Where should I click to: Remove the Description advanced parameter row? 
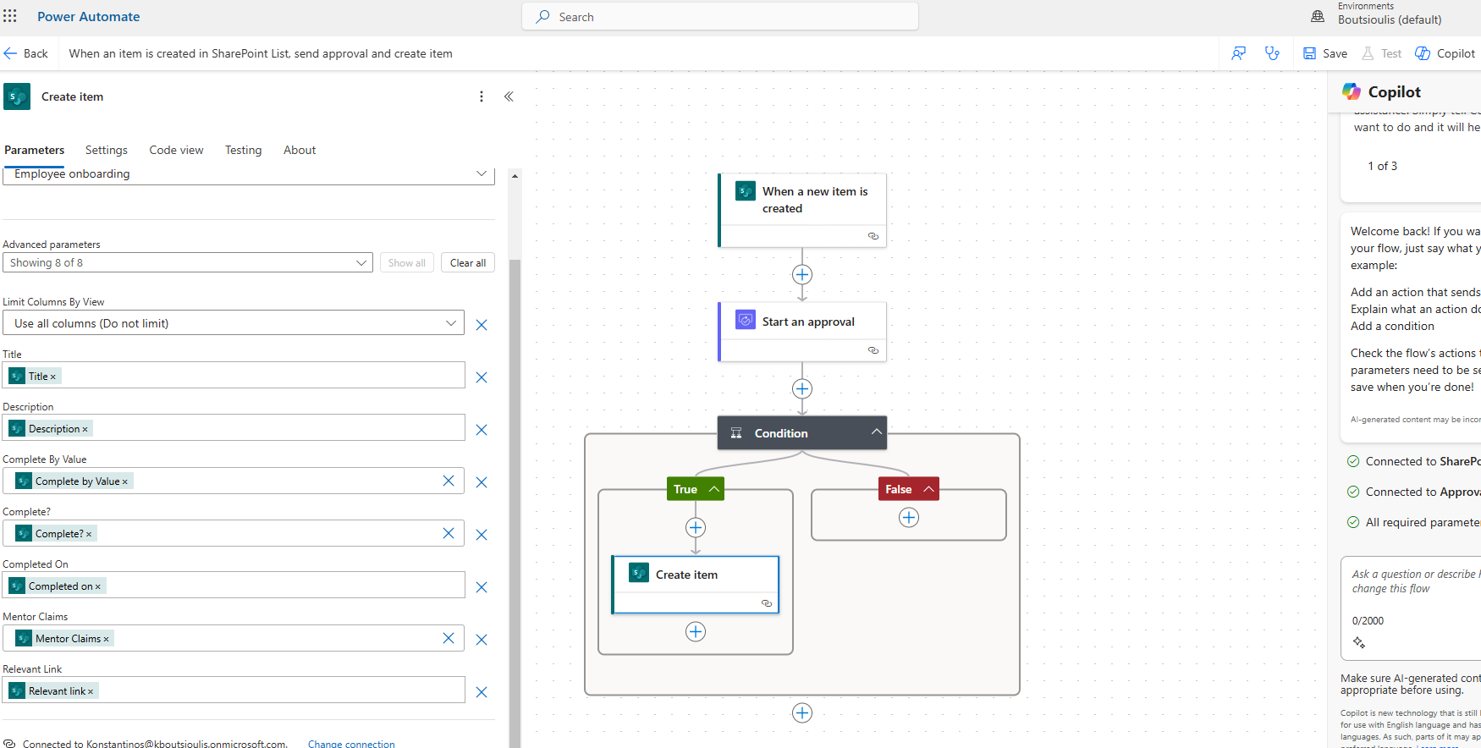[482, 430]
